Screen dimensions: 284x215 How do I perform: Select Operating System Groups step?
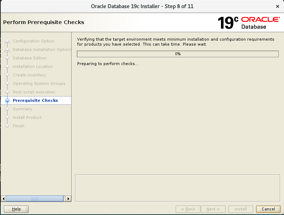pos(39,83)
